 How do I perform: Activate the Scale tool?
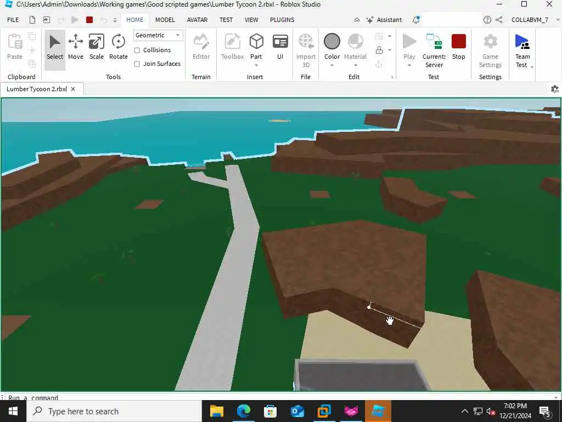[x=97, y=47]
